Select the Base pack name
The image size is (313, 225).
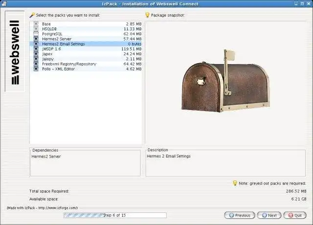pos(46,24)
